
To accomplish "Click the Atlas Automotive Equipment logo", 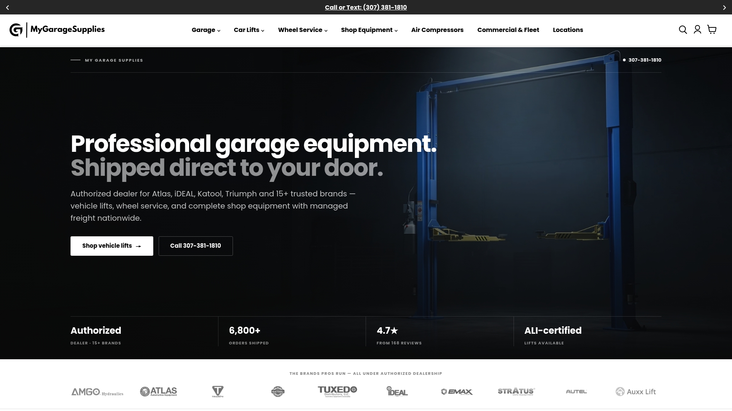I will click(158, 392).
